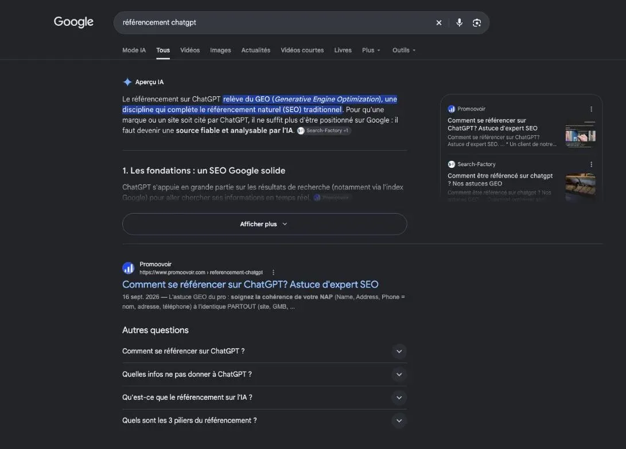
Task: Clear the search query with the X icon
Action: (x=439, y=23)
